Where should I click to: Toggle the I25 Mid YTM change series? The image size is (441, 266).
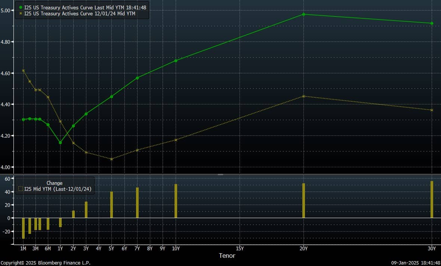pyautogui.click(x=58, y=189)
